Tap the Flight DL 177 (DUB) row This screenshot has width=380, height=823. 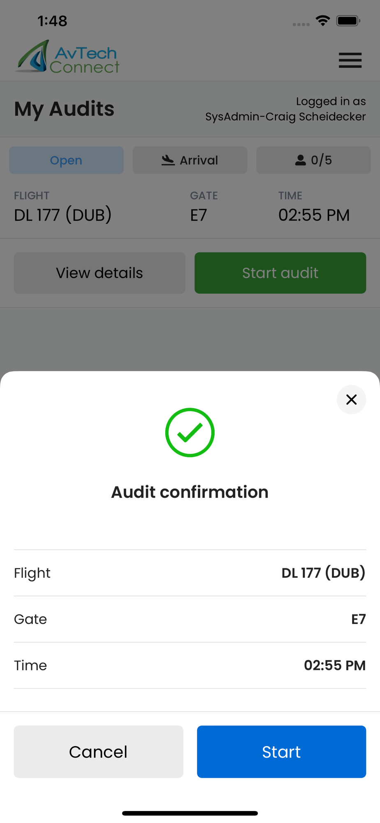pyautogui.click(x=190, y=573)
